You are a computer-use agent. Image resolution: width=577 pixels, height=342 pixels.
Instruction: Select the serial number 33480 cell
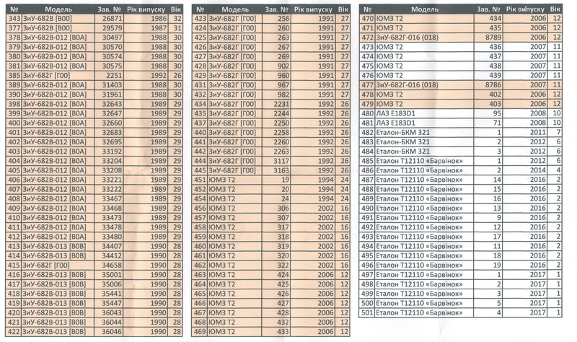(110, 237)
